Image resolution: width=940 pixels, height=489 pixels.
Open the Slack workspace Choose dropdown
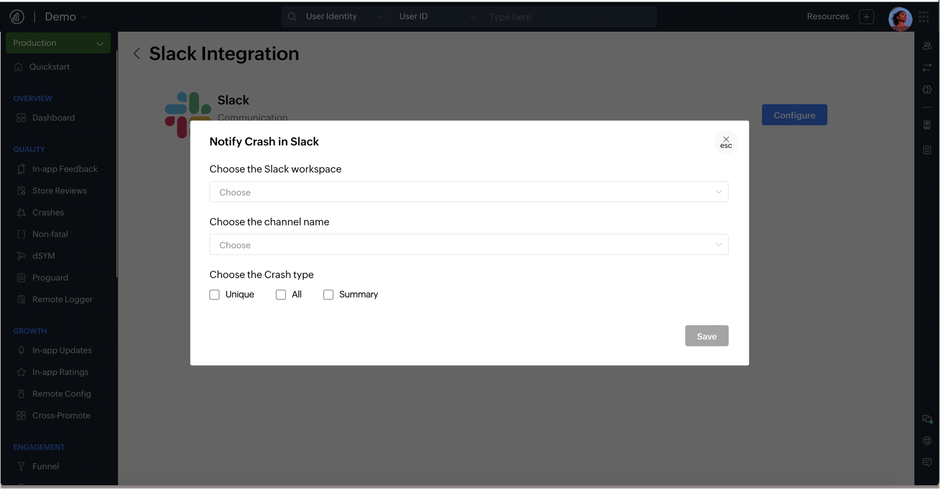pyautogui.click(x=468, y=192)
